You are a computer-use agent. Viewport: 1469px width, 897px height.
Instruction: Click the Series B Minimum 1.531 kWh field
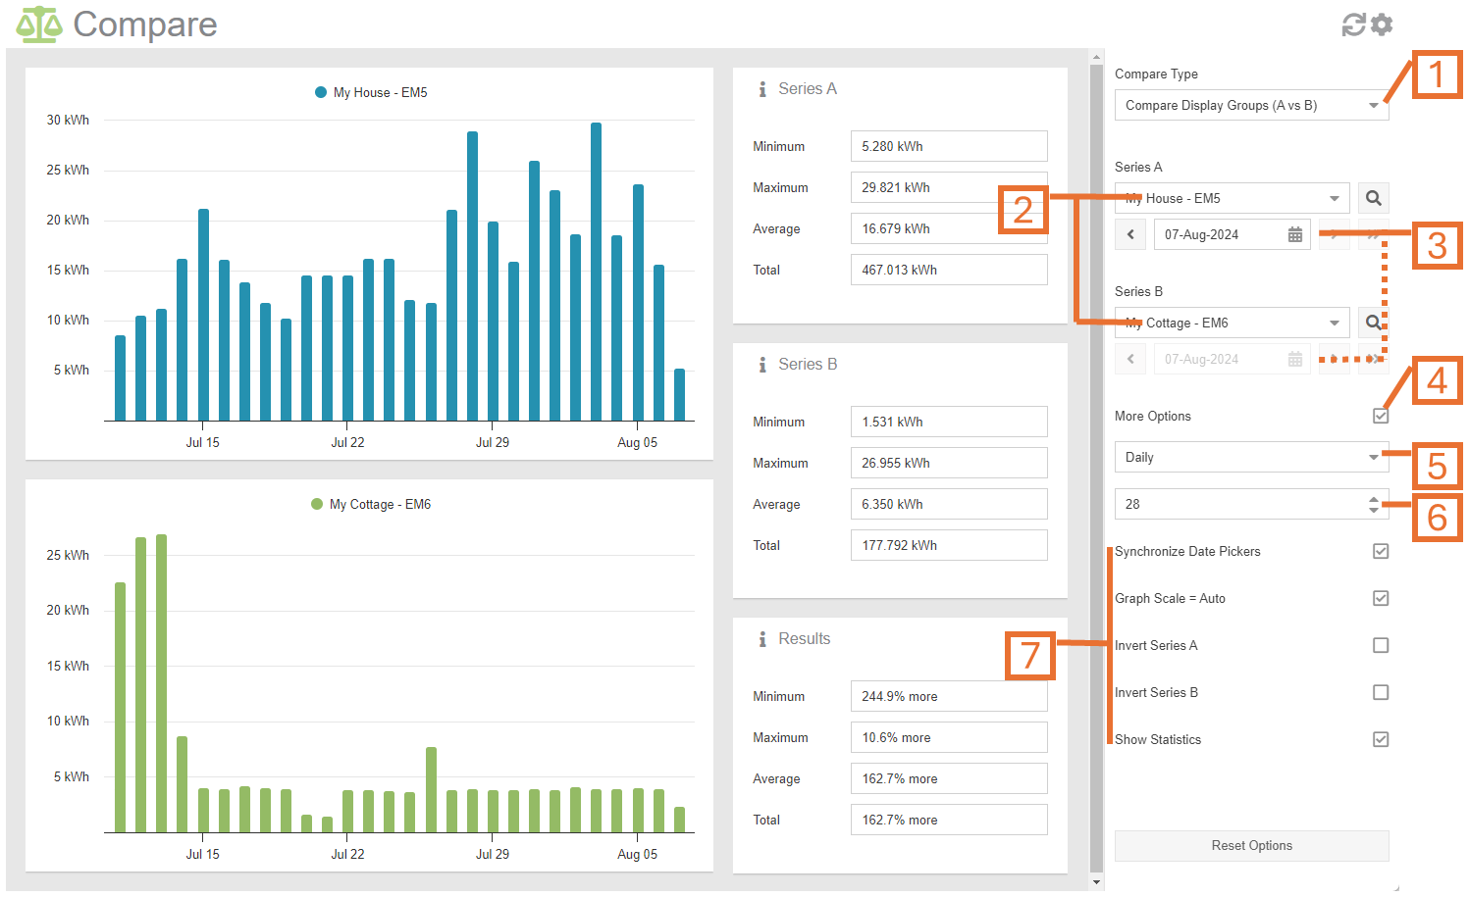point(949,422)
